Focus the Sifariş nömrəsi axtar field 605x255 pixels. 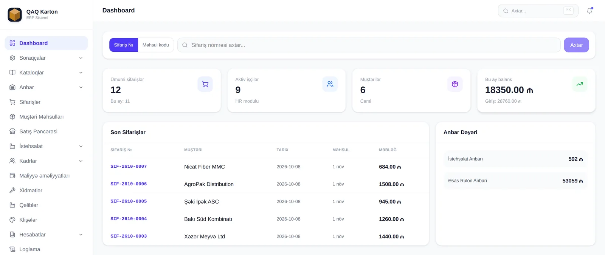click(369, 45)
